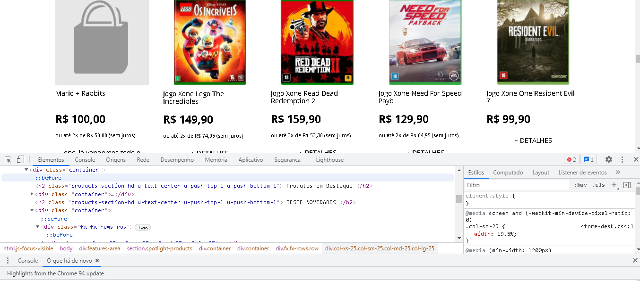This screenshot has width=640, height=281.
Task: Open Mario + Rabbits placeholder product image
Action: pyautogui.click(x=102, y=42)
